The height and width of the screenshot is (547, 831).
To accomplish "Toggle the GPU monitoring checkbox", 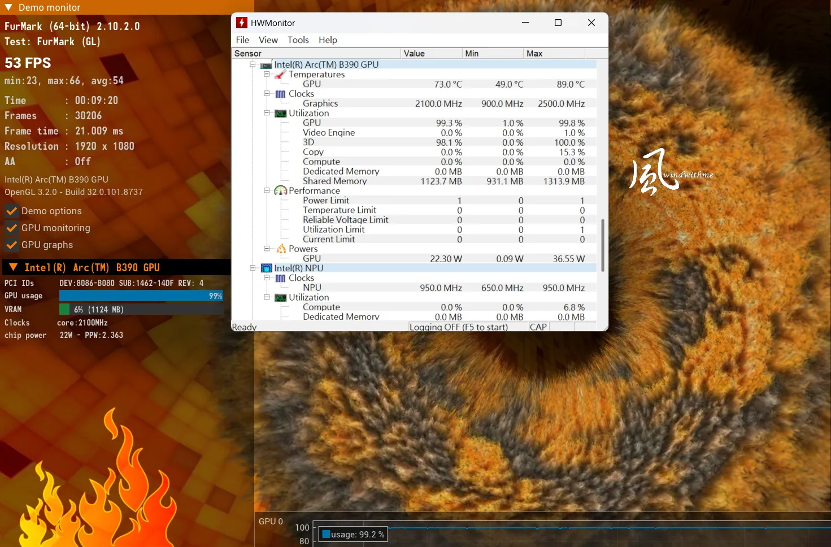I will coord(11,228).
